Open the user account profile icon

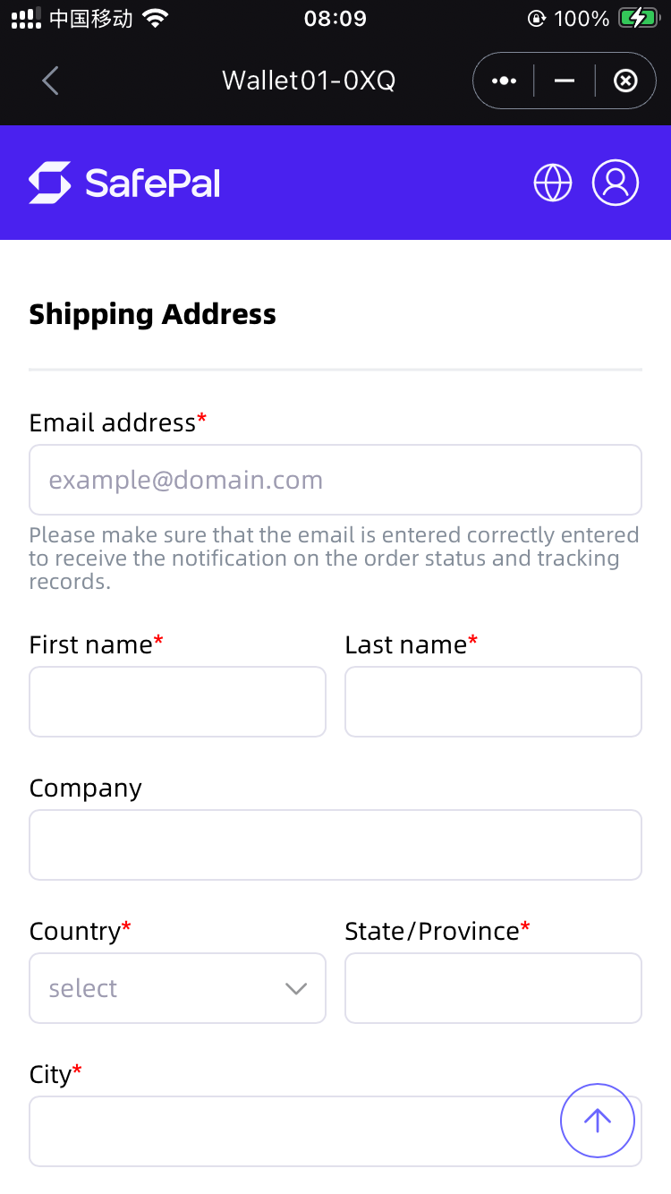point(616,183)
